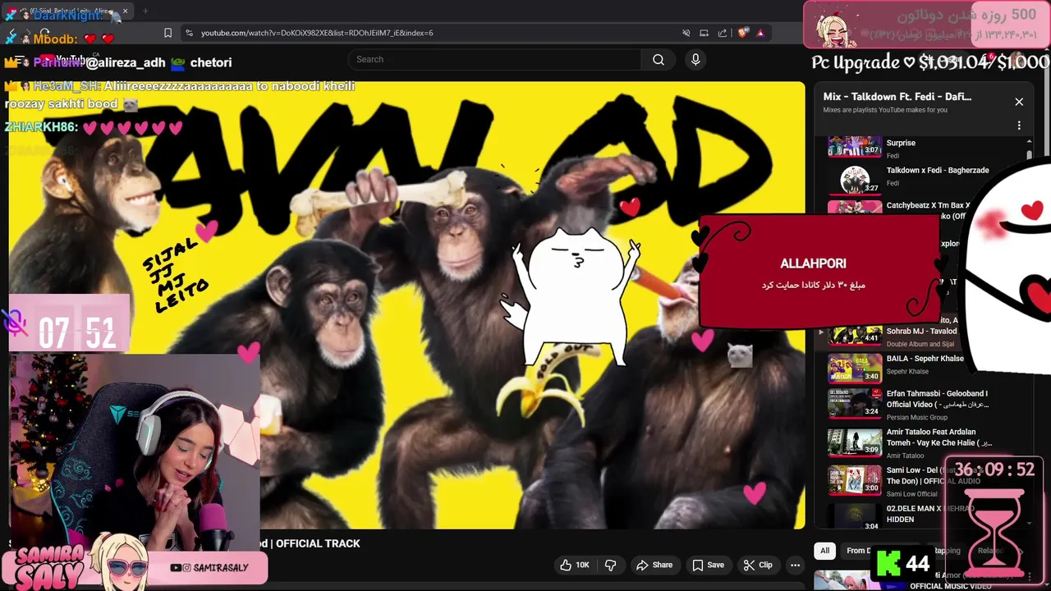Open more actions ellipsis beside Clip
The image size is (1051, 591).
tap(795, 565)
